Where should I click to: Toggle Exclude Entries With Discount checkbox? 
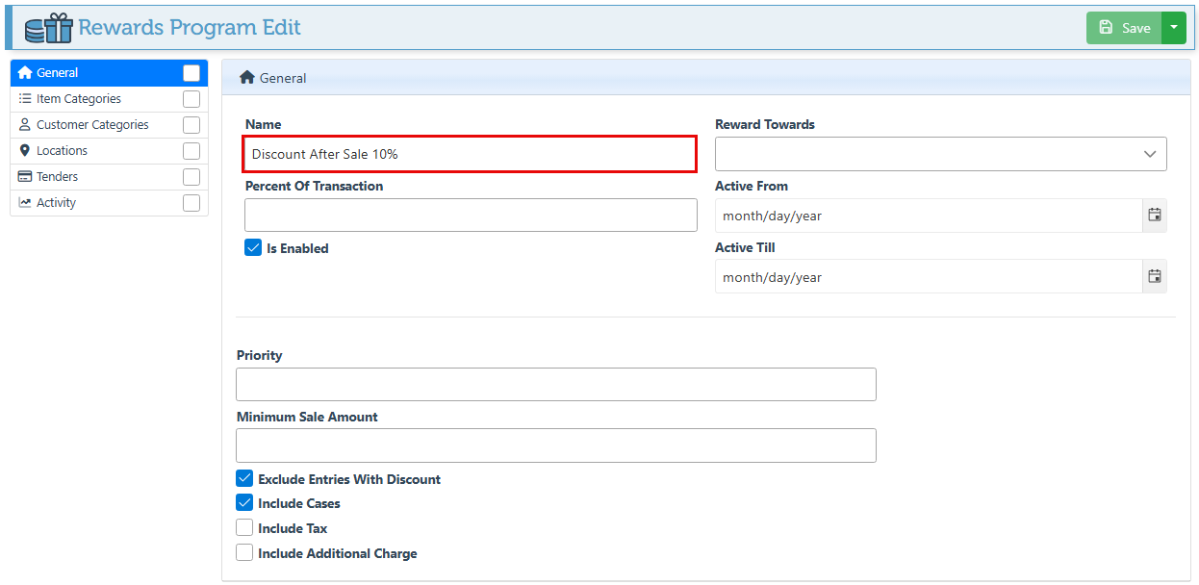pyautogui.click(x=244, y=479)
